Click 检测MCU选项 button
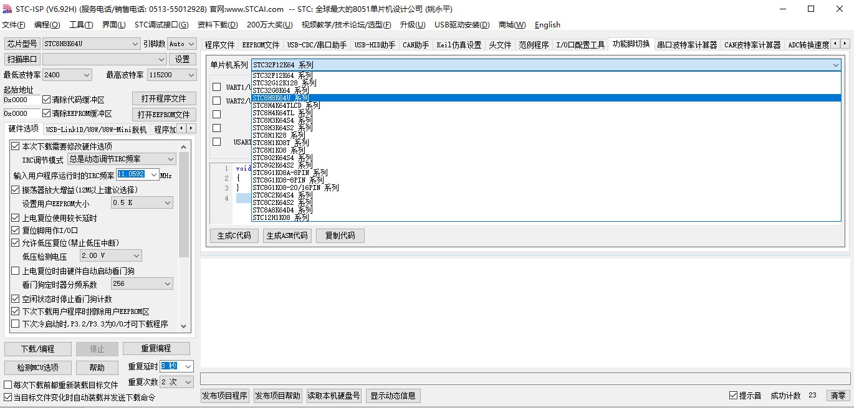854x408 pixels. click(38, 368)
